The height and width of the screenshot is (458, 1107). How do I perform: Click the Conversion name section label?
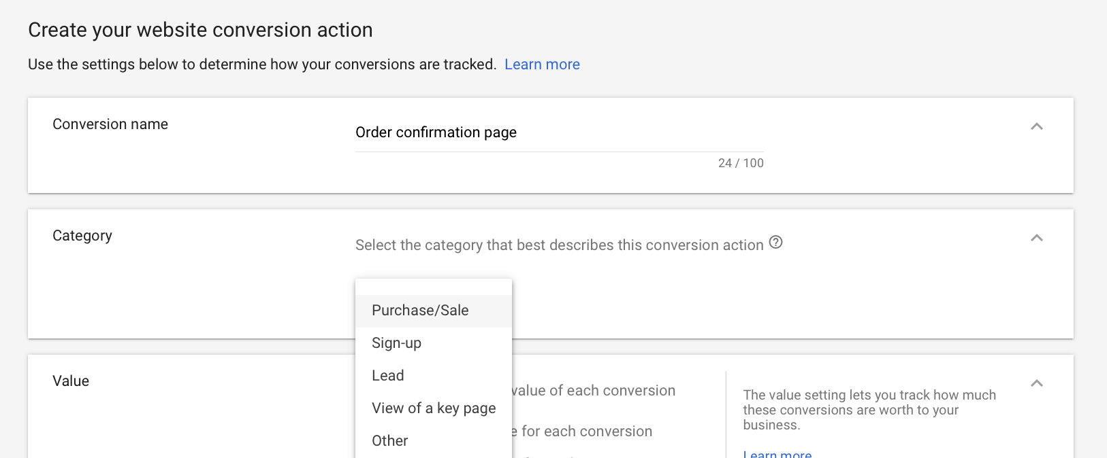(110, 124)
